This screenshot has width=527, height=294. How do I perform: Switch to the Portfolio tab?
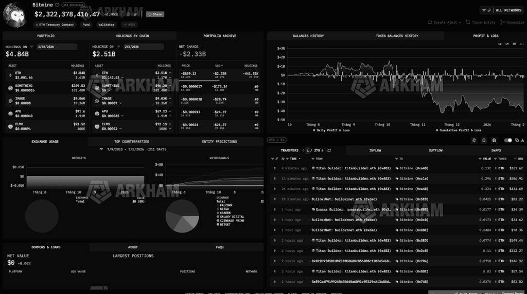[46, 36]
